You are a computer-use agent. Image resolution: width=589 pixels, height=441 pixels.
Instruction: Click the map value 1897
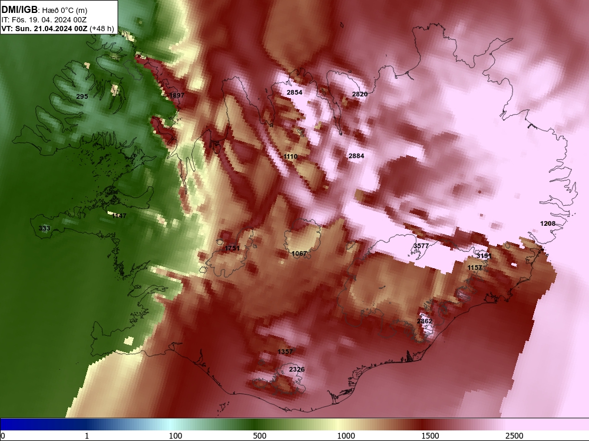[177, 95]
